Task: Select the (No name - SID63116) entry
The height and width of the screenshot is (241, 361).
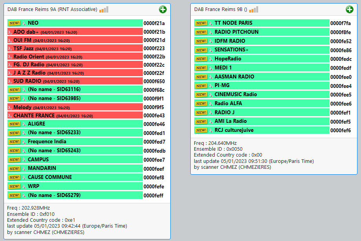Action: [x=54, y=89]
